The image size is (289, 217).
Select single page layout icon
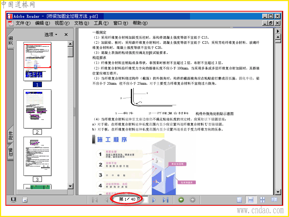click(x=239, y=200)
